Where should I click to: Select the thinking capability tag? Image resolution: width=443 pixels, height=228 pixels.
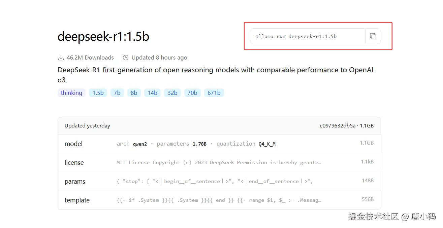(71, 92)
